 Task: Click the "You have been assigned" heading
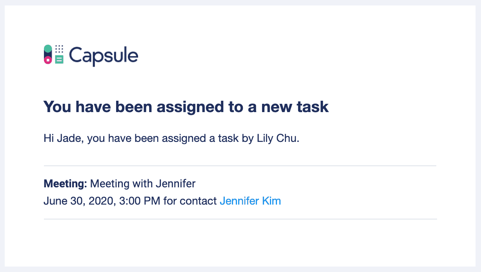pos(186,107)
